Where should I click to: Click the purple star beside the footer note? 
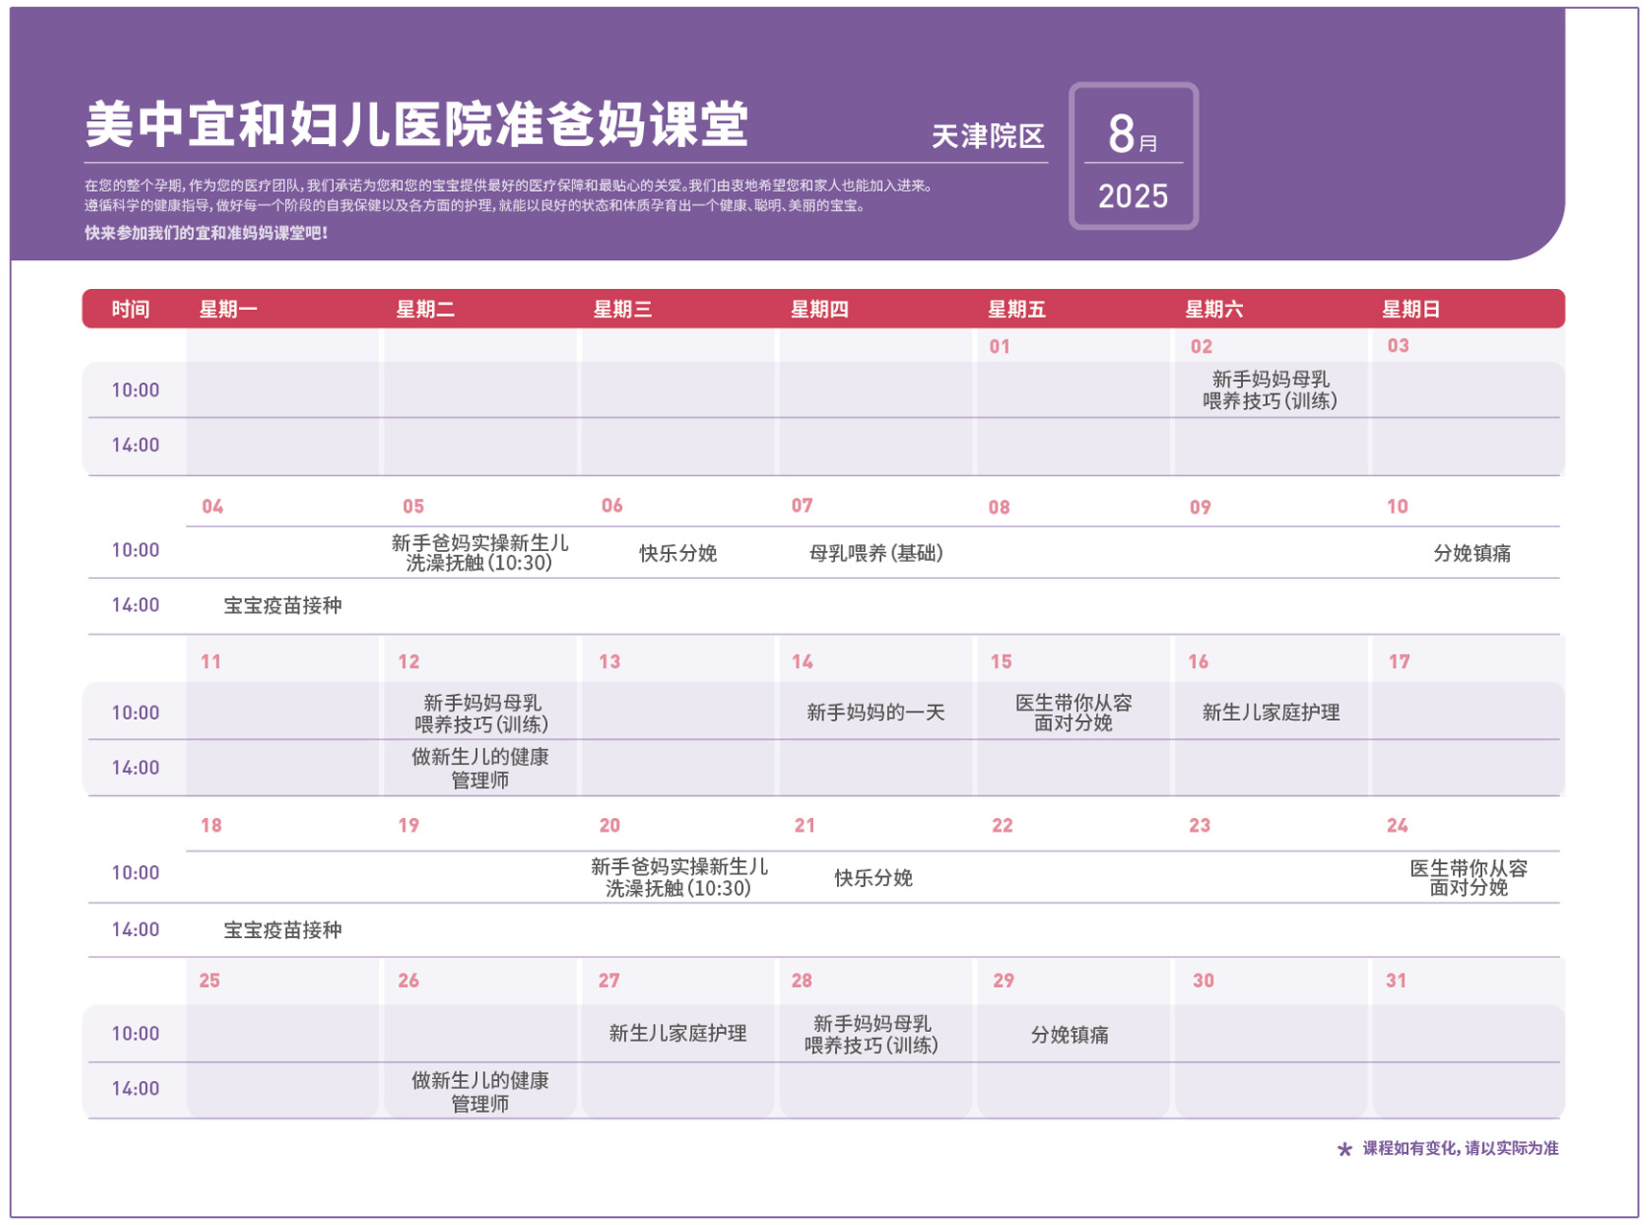pyautogui.click(x=1344, y=1149)
